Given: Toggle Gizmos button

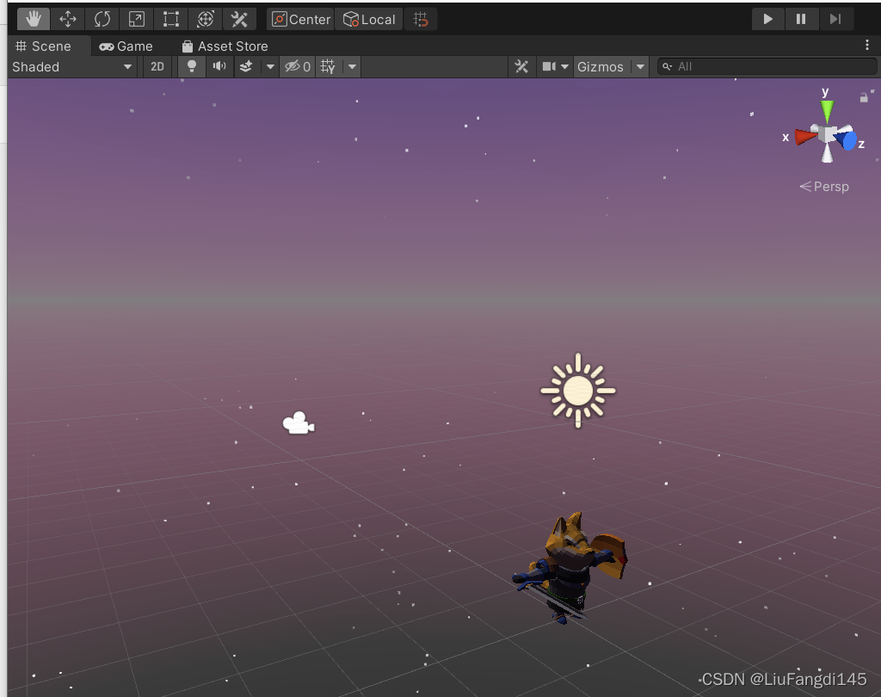Looking at the screenshot, I should [601, 67].
